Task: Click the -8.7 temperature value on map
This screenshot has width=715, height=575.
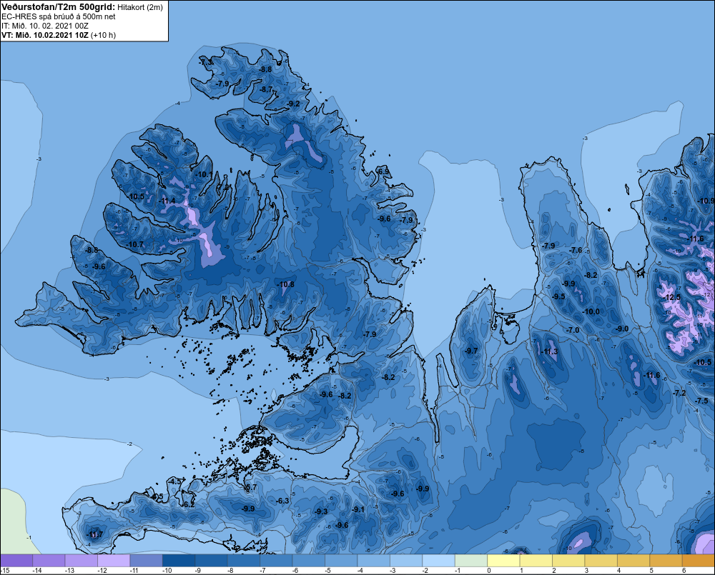Action: point(266,89)
